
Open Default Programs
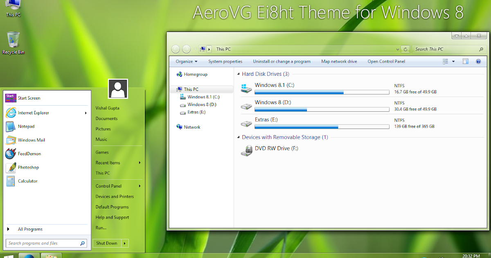point(112,207)
